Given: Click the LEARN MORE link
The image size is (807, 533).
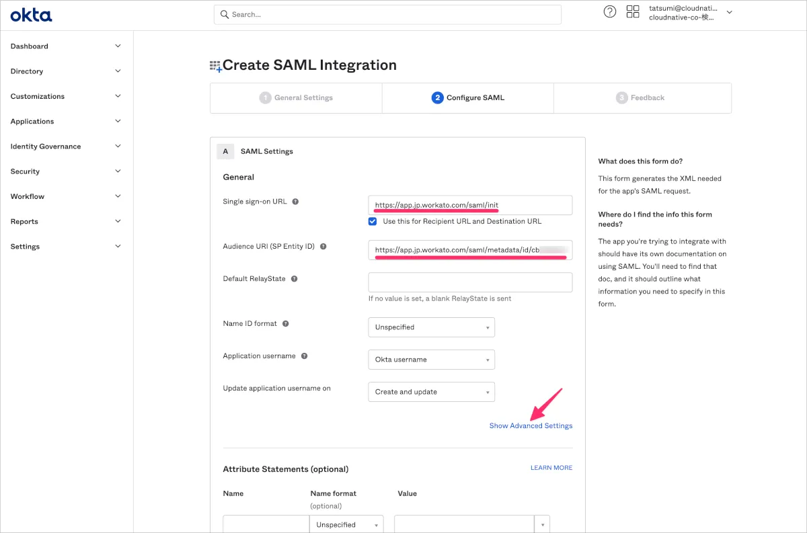Looking at the screenshot, I should click(x=551, y=468).
